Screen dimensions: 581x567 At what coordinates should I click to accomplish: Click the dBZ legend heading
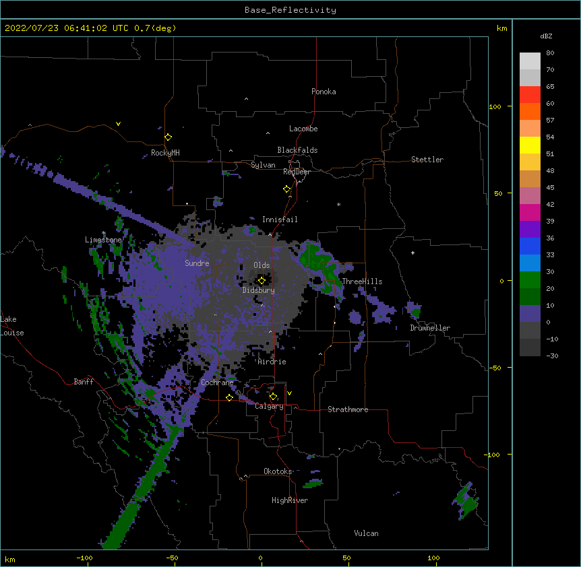(546, 36)
